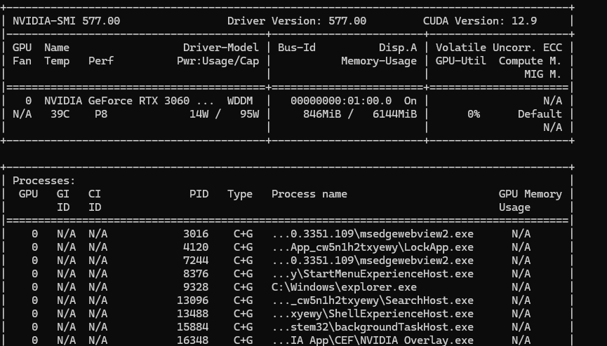Click the 6144MiB total memory value

[394, 114]
